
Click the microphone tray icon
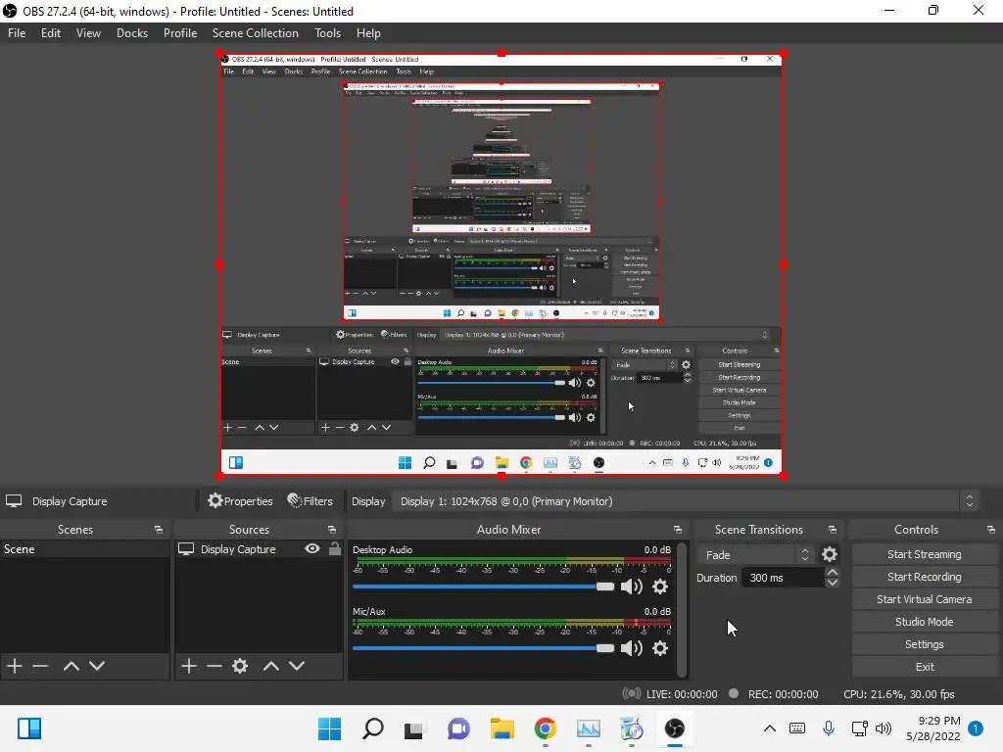pyautogui.click(x=829, y=728)
